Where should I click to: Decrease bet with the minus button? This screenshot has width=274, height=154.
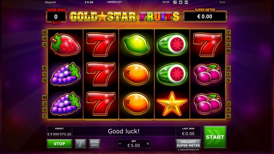coord(120,144)
